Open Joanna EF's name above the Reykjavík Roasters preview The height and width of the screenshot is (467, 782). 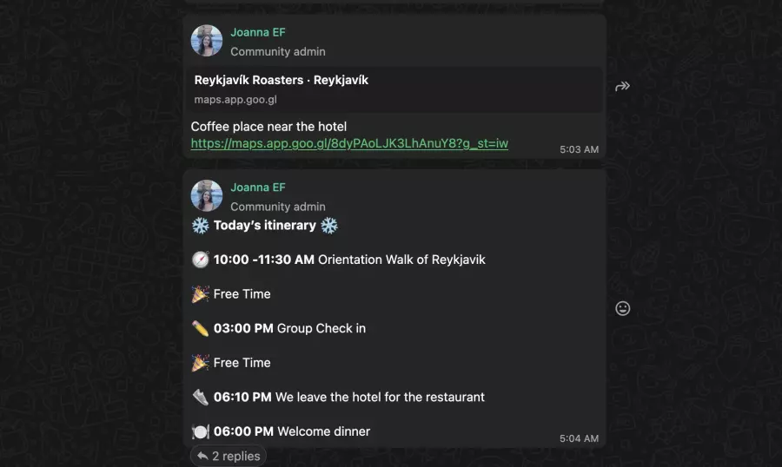coord(257,33)
